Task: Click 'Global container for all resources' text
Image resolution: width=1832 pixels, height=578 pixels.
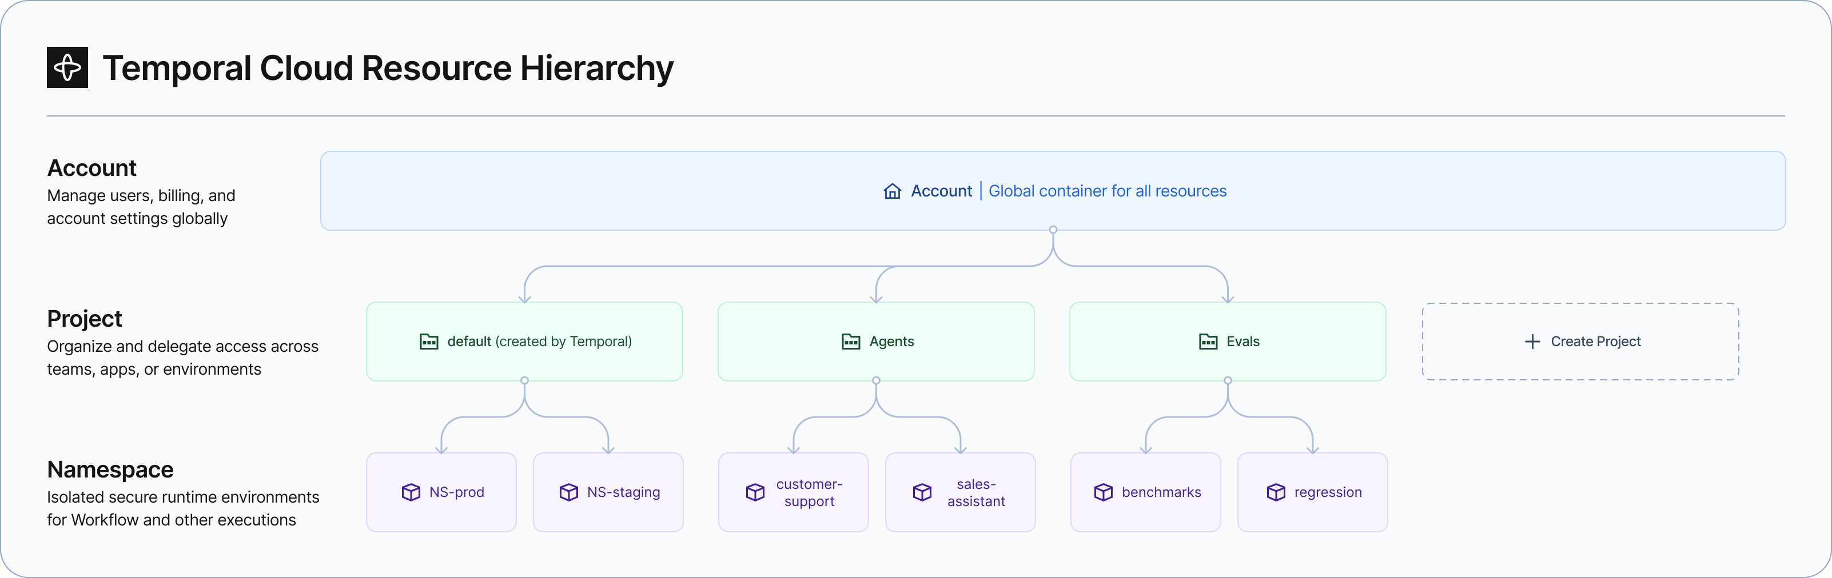Action: pyautogui.click(x=1108, y=191)
